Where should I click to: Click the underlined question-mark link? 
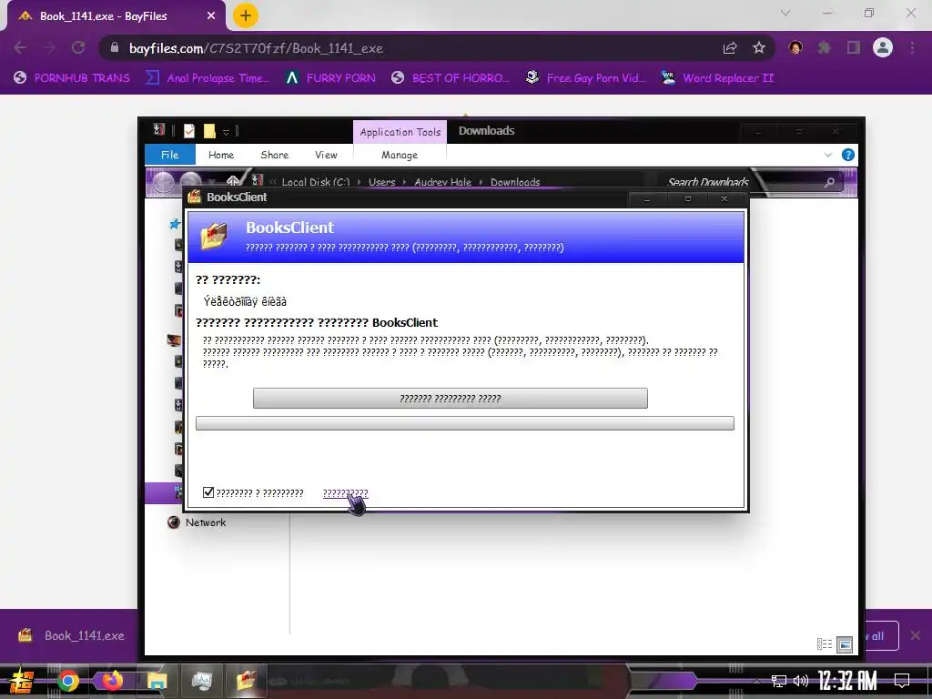tap(345, 492)
